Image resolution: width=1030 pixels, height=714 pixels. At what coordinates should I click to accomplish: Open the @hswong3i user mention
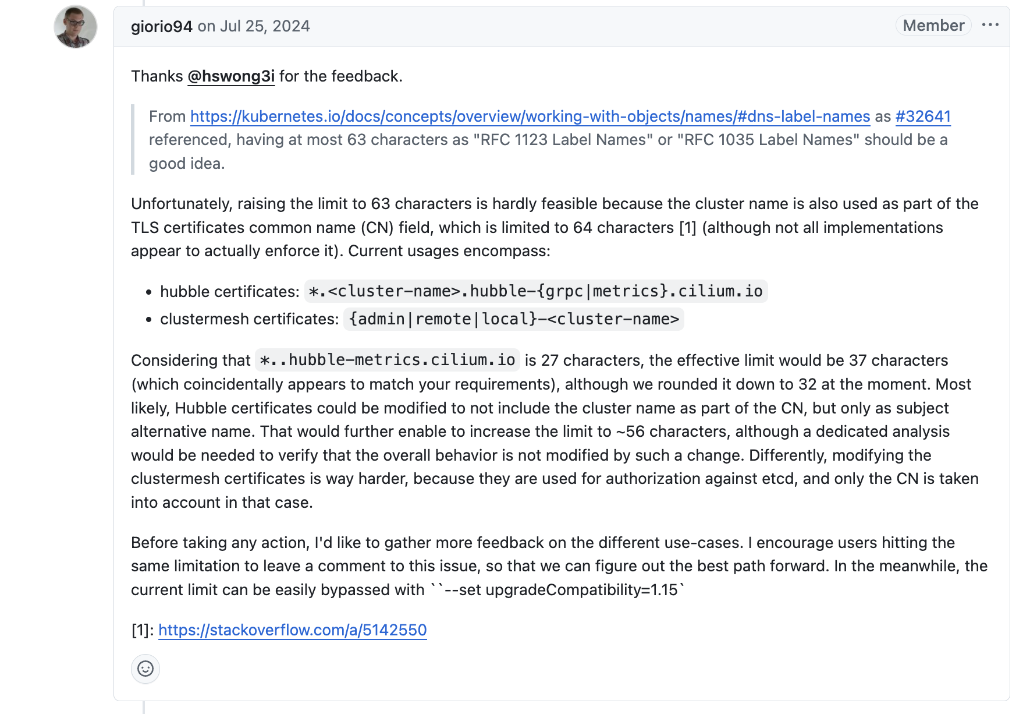(231, 76)
